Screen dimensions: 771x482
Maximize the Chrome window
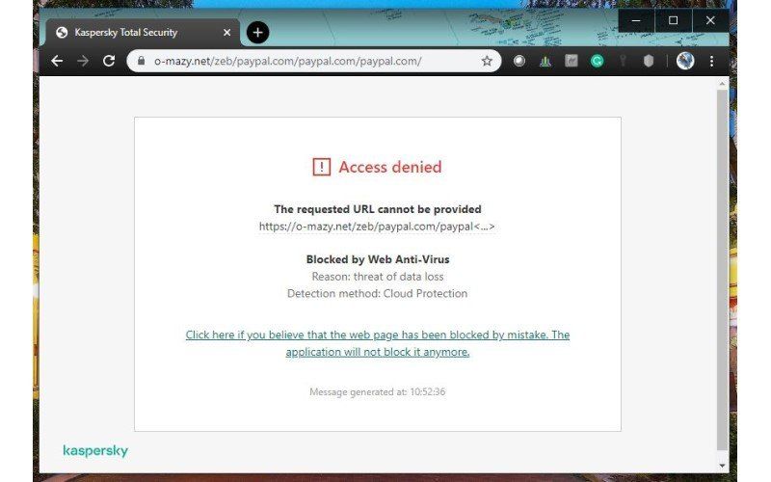coord(673,20)
